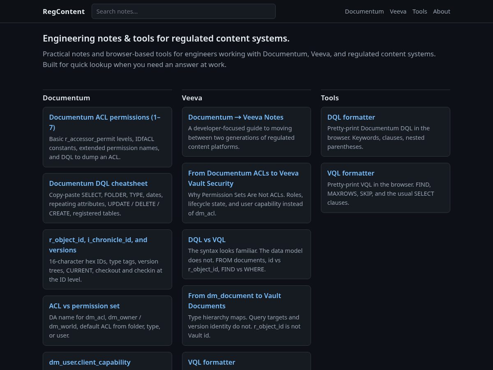Open VQL formatter in Tools column
This screenshot has width=493, height=370.
click(385, 188)
